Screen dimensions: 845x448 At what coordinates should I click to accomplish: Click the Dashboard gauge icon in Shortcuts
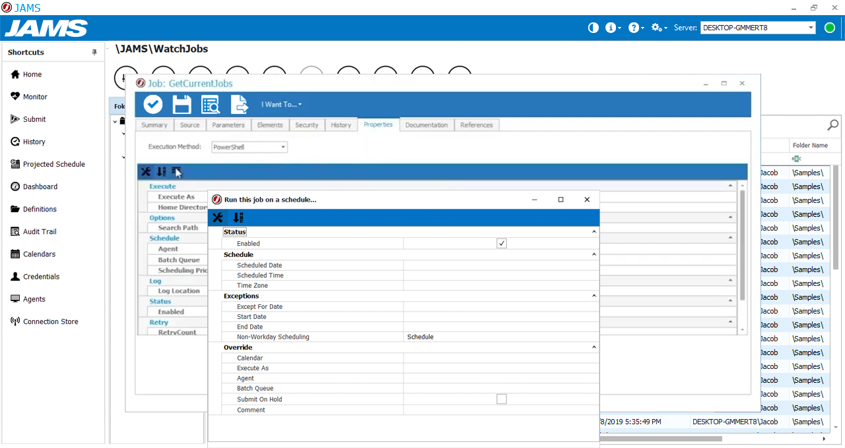[16, 186]
